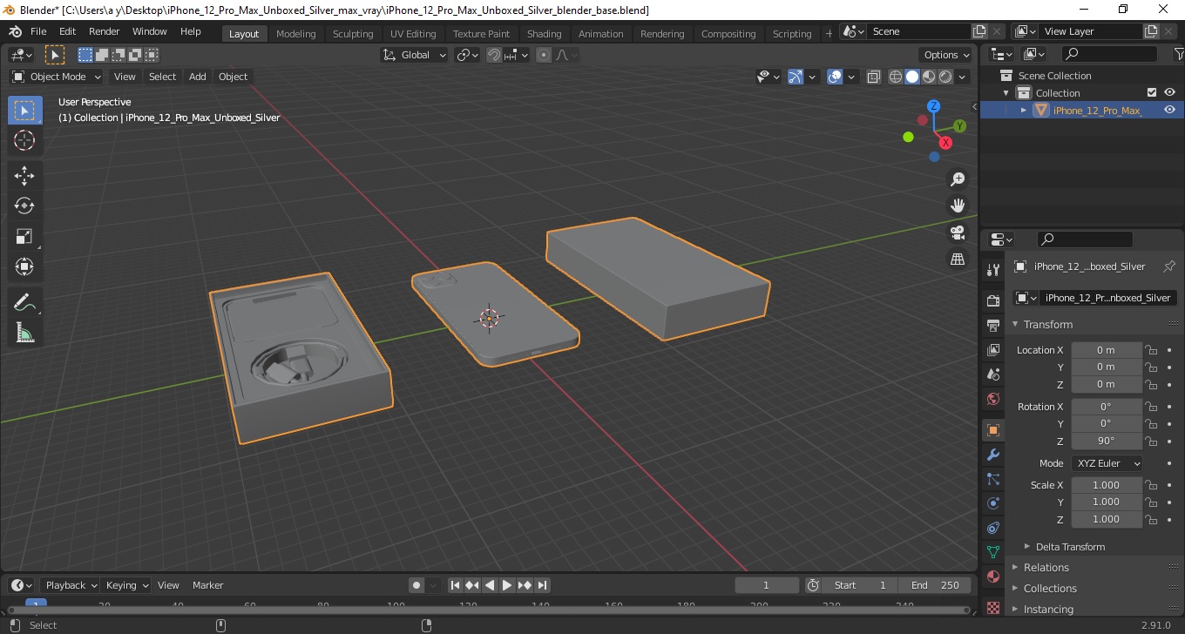Open the Output properties tab
Viewport: 1185px width, 634px height.
[992, 325]
